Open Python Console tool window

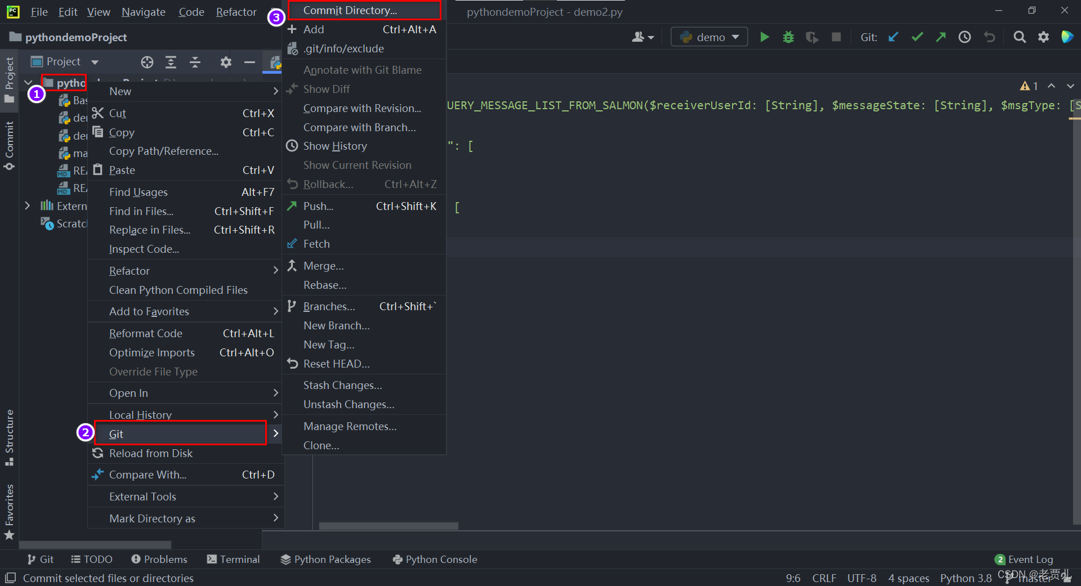click(x=435, y=559)
